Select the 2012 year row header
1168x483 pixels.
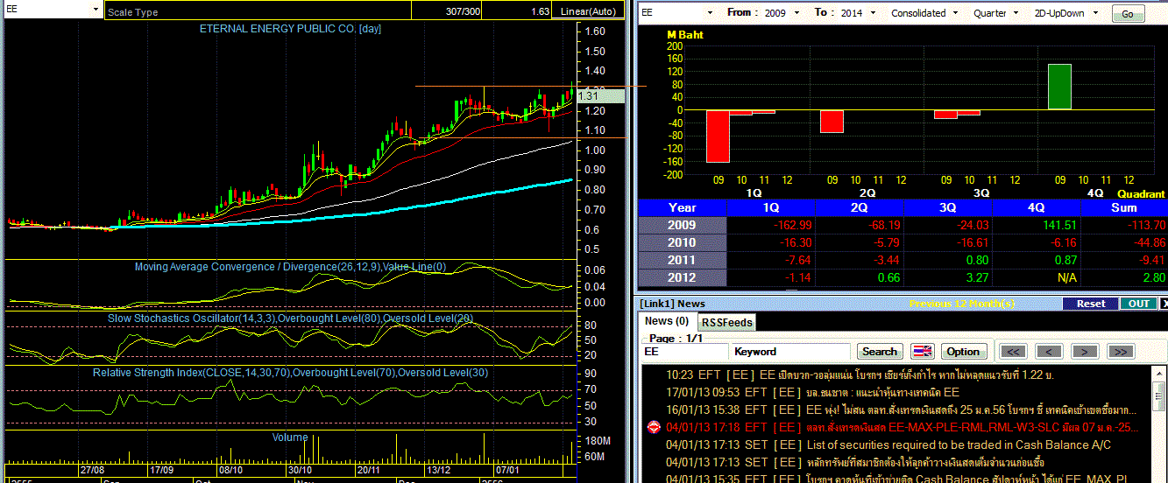coord(683,277)
